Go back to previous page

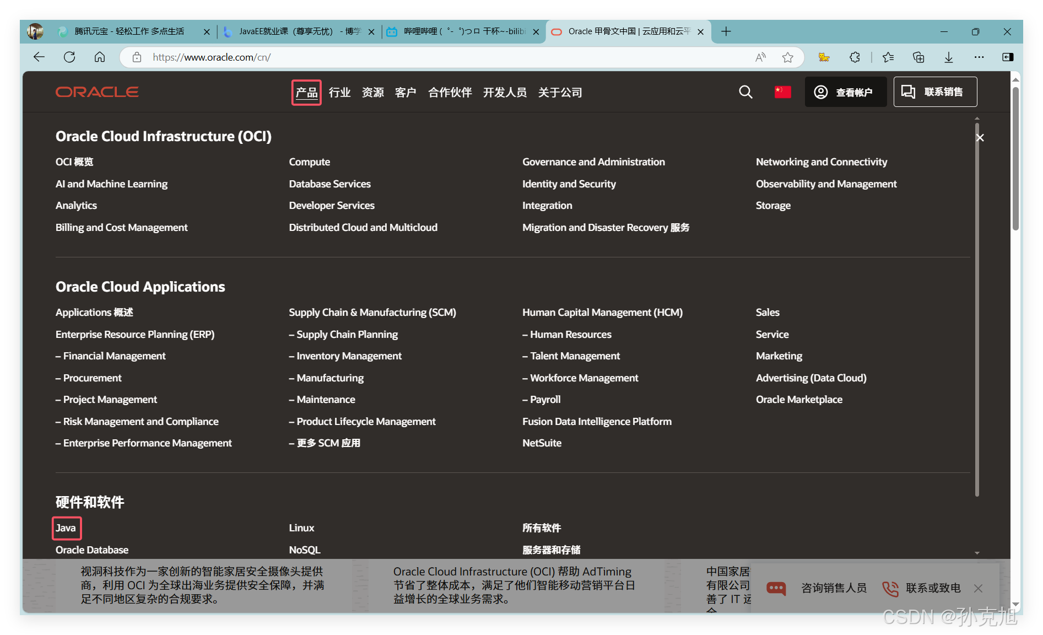(39, 57)
